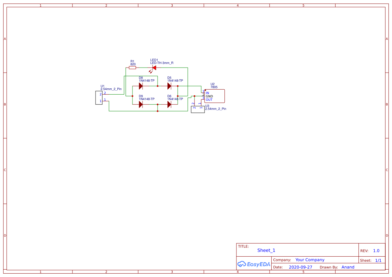Screen dimensions: 392x277
Task: Select the Sheet_1 title text
Action: [266, 250]
